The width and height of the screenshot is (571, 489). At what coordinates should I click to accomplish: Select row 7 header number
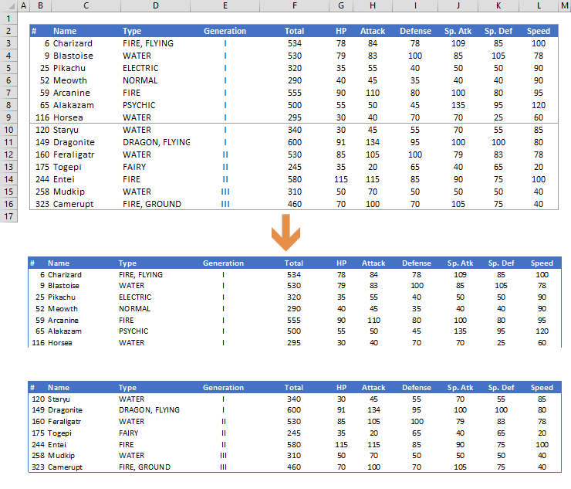point(8,93)
